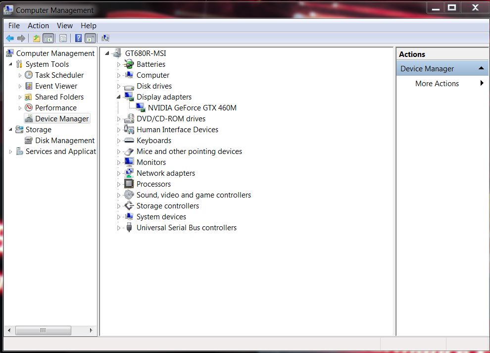Click the Human Interface Devices icon

pos(129,129)
